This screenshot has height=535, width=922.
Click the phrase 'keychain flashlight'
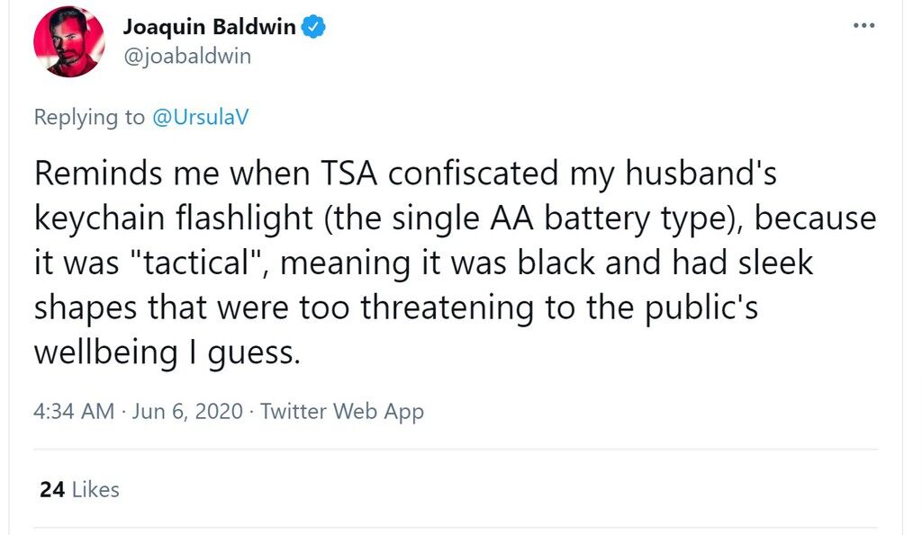174,219
